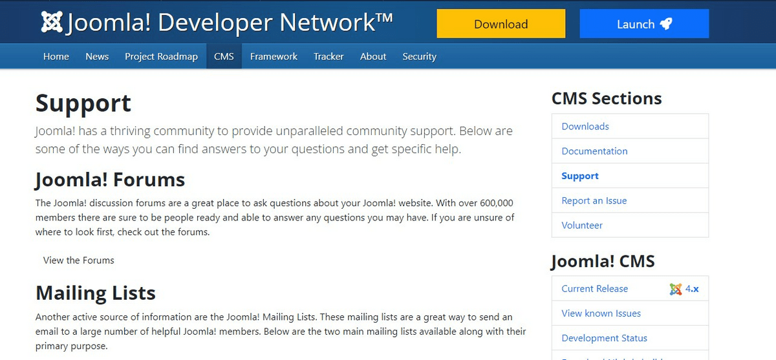Image resolution: width=776 pixels, height=360 pixels.
Task: Click the blue Launch button
Action: 644,23
